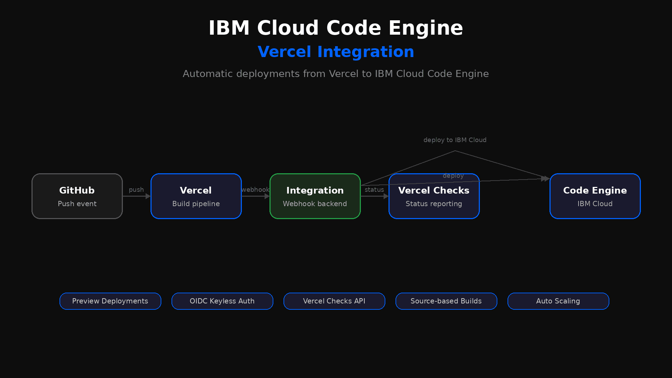Image resolution: width=672 pixels, height=378 pixels.
Task: Click the Preview Deployments pill
Action: pyautogui.click(x=110, y=301)
